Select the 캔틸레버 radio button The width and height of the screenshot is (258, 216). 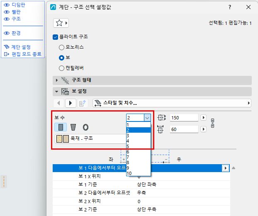click(x=61, y=68)
